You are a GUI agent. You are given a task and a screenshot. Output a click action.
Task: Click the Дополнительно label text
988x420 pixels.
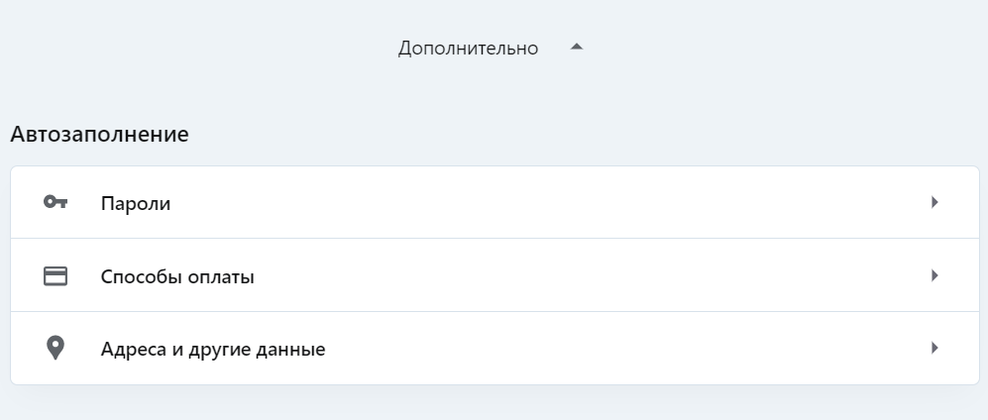pyautogui.click(x=468, y=48)
